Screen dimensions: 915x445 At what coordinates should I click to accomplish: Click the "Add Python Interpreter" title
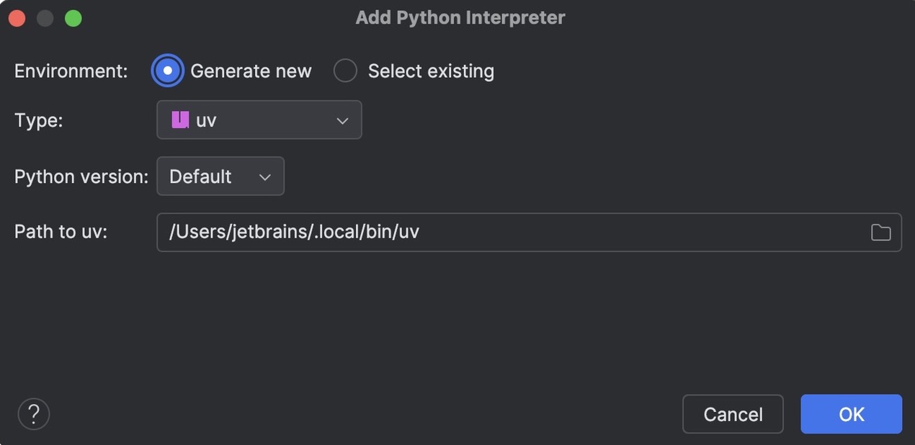460,17
